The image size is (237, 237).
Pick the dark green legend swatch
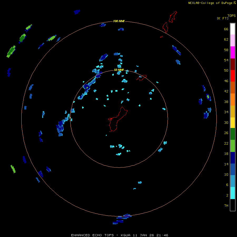(x=233, y=134)
